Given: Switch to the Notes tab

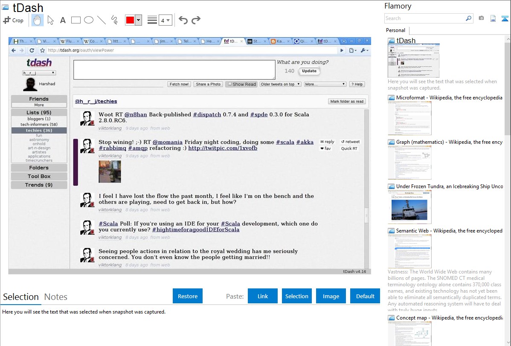Looking at the screenshot, I should (x=56, y=297).
